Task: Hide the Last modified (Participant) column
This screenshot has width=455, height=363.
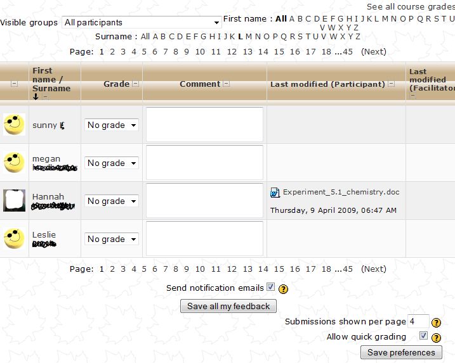Action: 391,84
